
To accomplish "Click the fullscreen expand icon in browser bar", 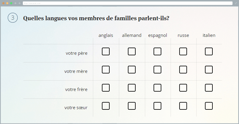I will [235, 3].
